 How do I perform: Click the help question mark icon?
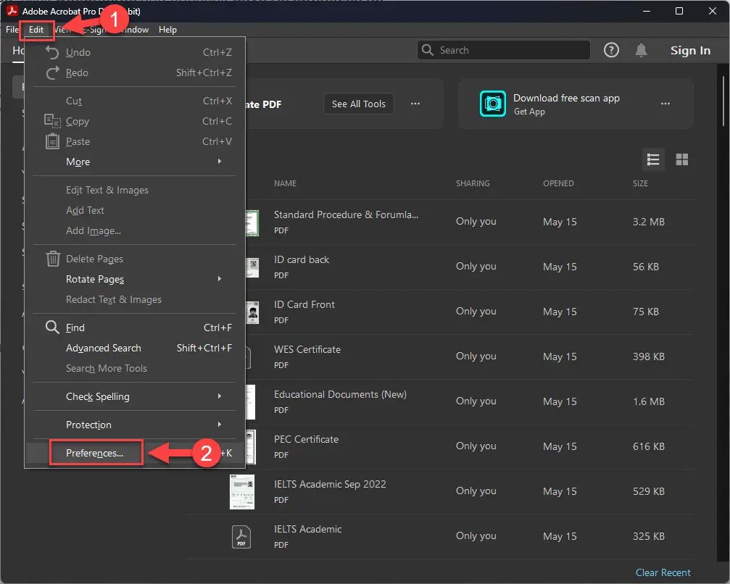[611, 50]
